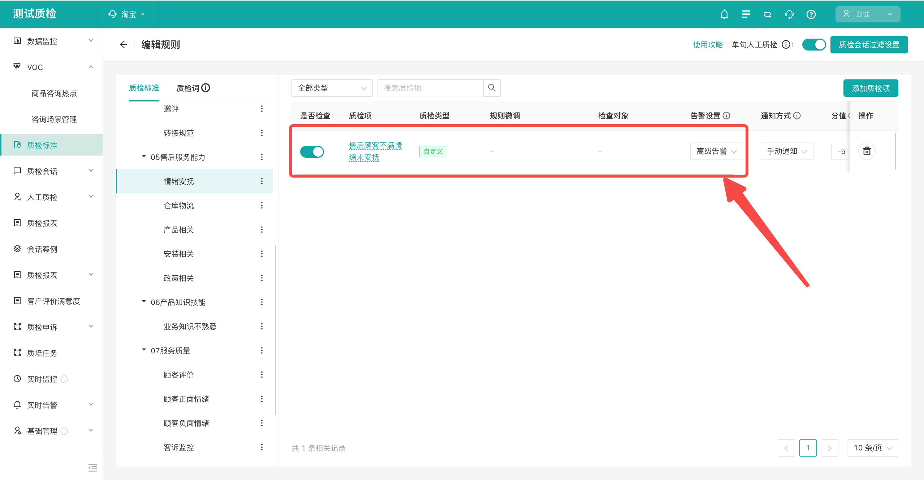Open 商品咨询热点 in sidebar

54,93
